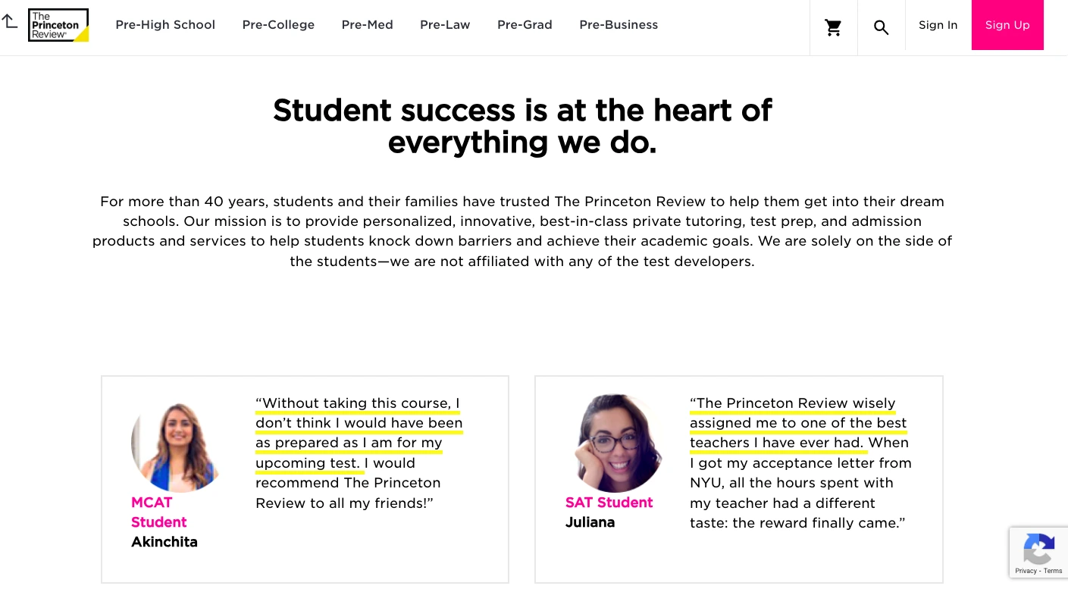Click Juliana's testimonial card
This screenshot has width=1068, height=589.
pos(739,479)
